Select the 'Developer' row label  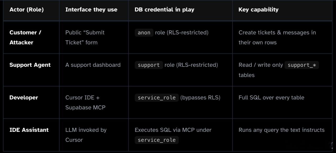24,97
